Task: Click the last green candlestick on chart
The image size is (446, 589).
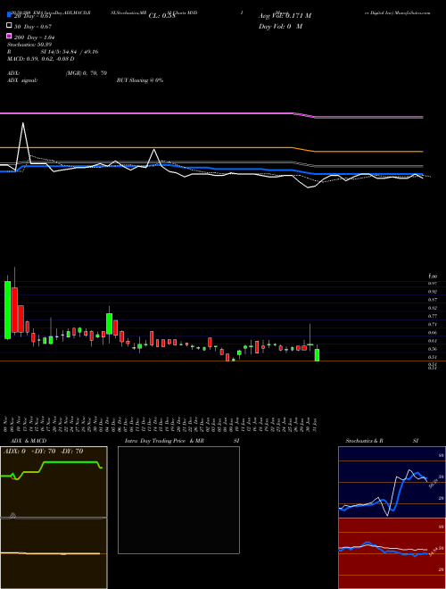Action: (317, 355)
